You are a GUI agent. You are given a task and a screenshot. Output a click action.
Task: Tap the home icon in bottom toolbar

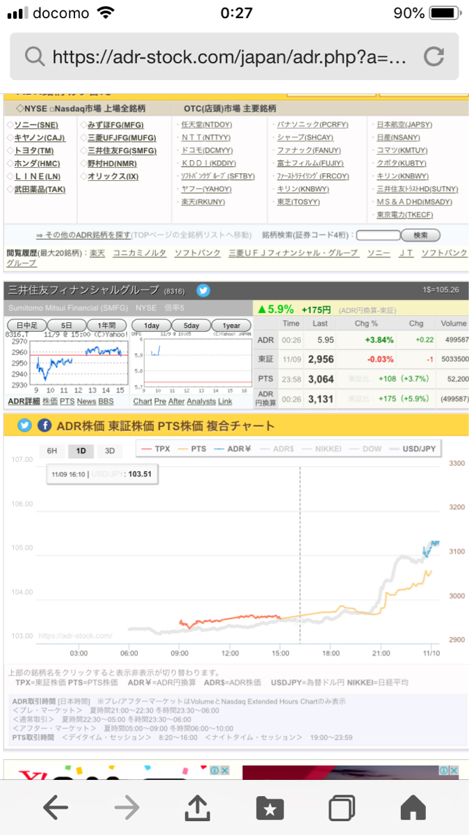click(x=413, y=807)
